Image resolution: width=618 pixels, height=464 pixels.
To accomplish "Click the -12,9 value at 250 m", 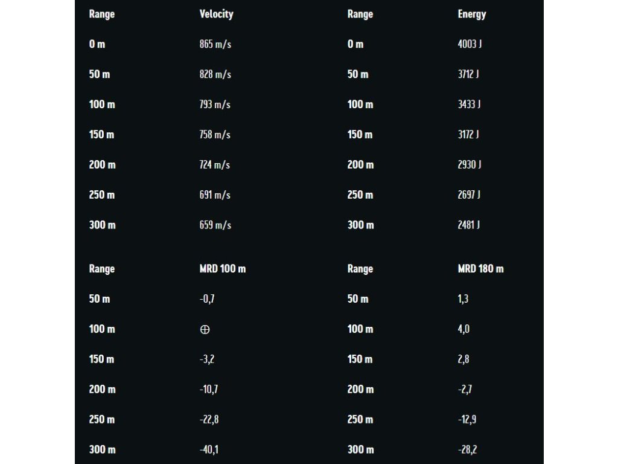I will pyautogui.click(x=467, y=419).
